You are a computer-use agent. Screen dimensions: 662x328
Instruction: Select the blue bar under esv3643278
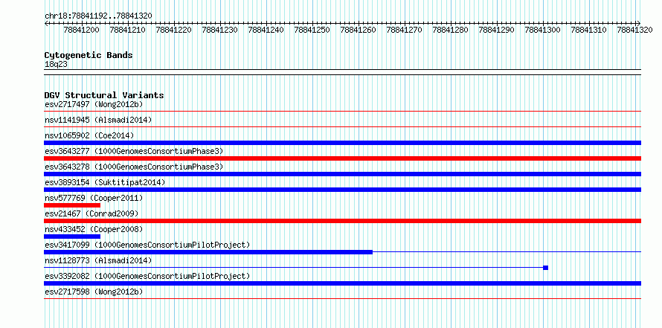coord(342,174)
